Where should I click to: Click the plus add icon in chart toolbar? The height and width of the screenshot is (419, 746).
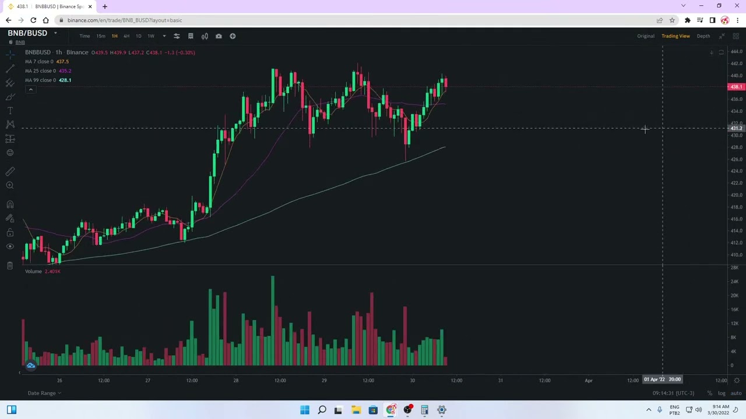point(233,36)
